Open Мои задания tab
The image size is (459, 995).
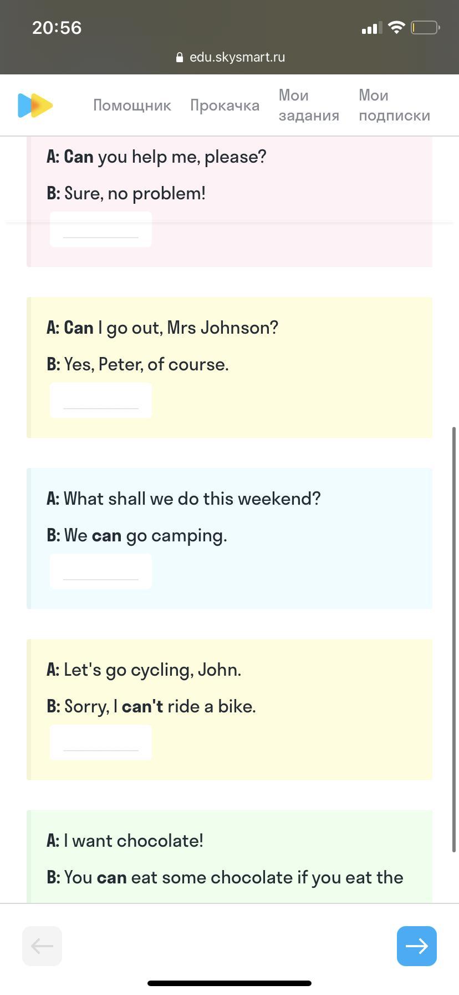tap(309, 105)
